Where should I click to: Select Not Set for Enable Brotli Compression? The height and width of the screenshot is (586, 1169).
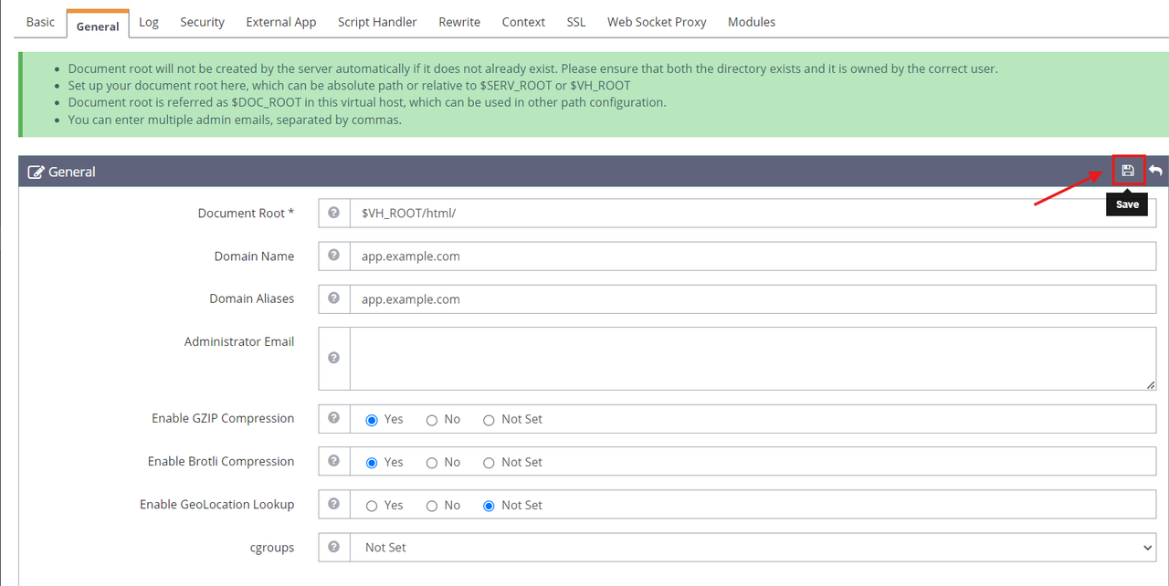point(489,463)
